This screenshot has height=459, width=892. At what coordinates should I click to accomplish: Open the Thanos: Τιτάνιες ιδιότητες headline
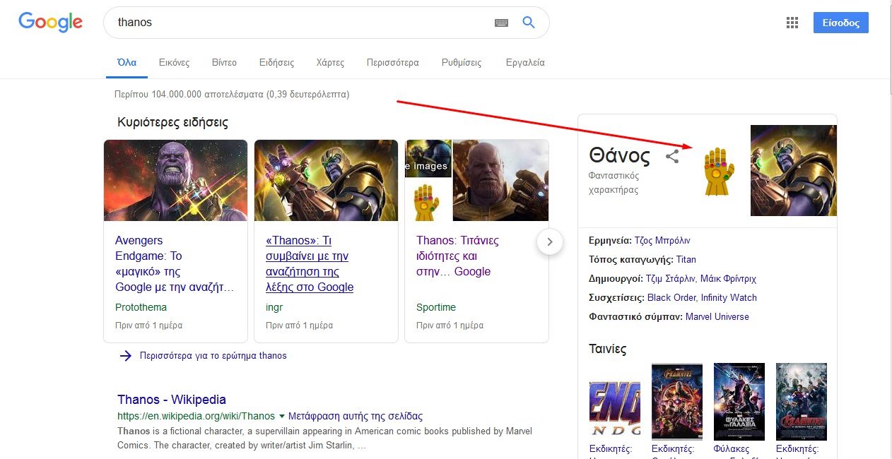(457, 256)
